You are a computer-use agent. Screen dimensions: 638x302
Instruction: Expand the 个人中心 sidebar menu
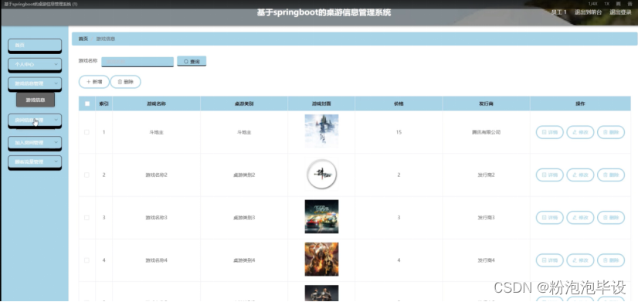[x=35, y=64]
